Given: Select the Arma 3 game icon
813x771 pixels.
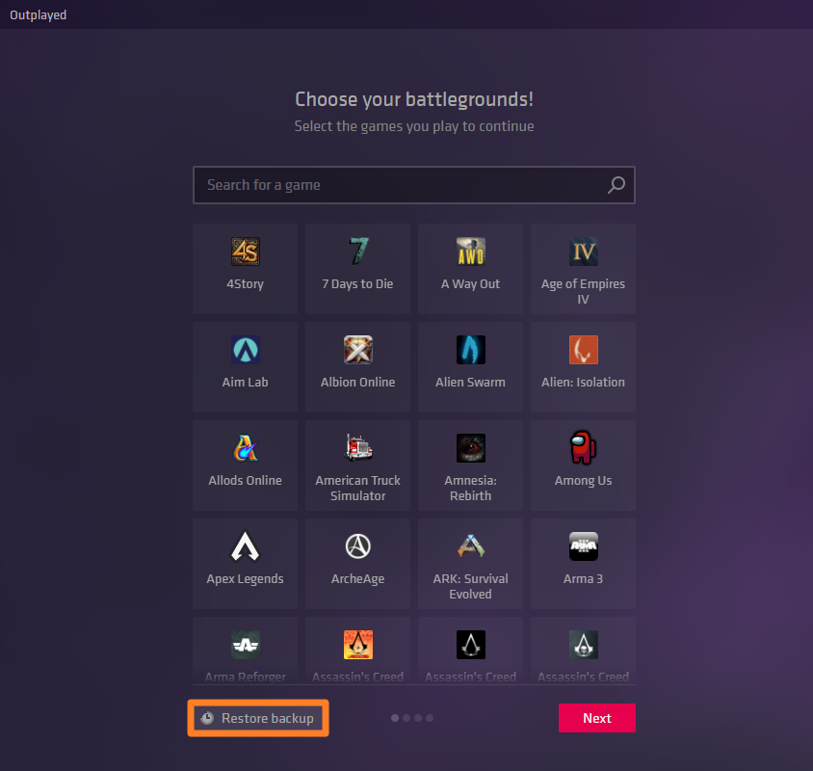Looking at the screenshot, I should (x=584, y=546).
